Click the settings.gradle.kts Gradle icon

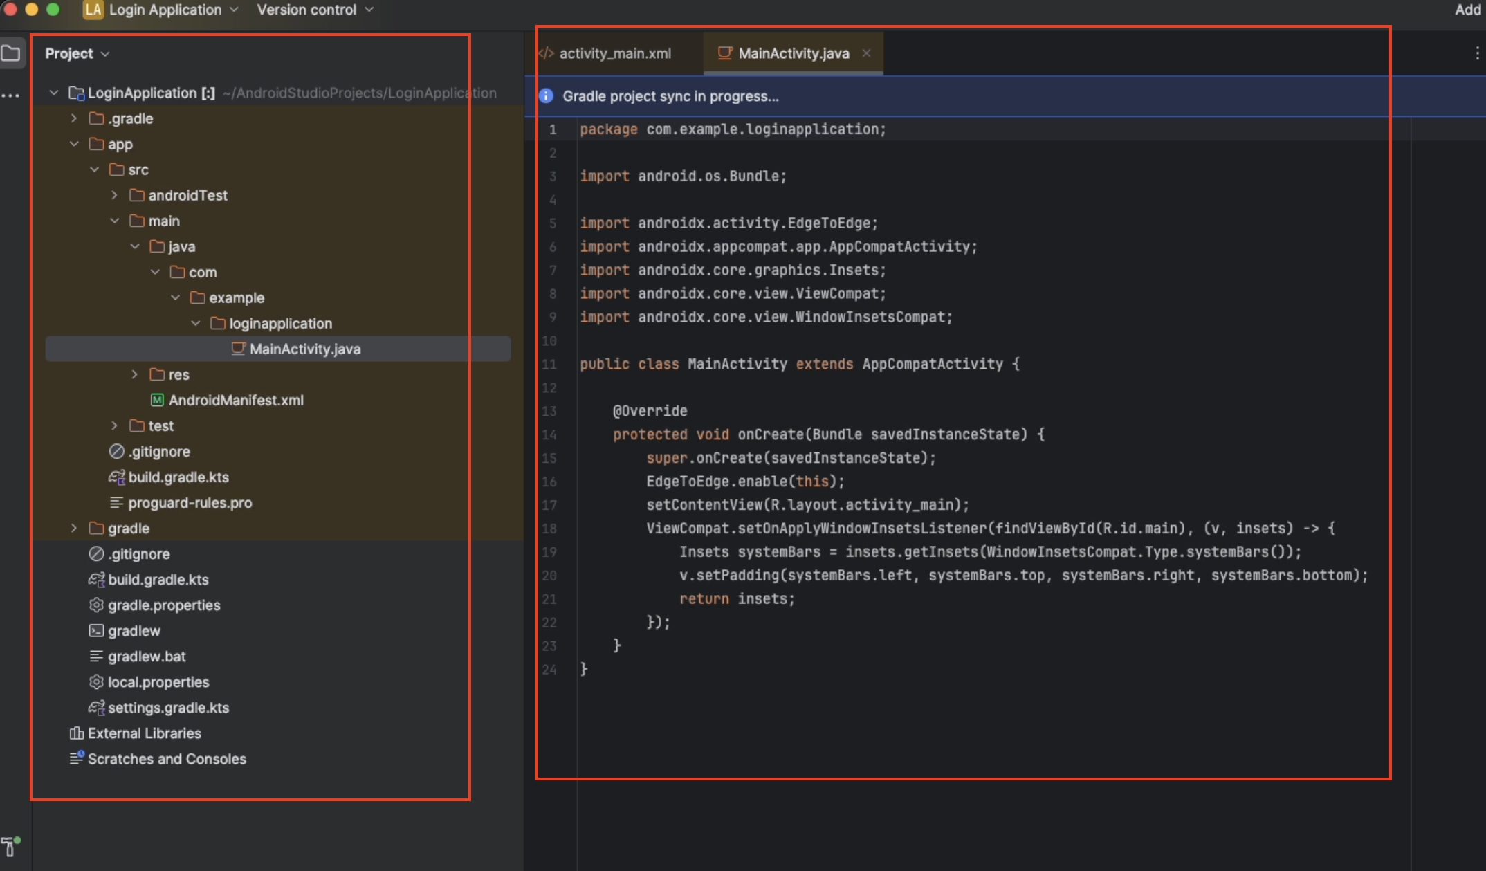point(96,707)
